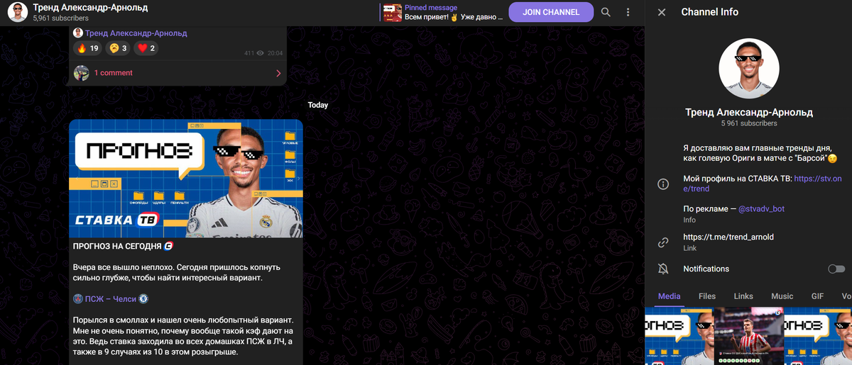Screen dimensions: 852x365
Task: Open the forwarded-from name Тренд Александр-Арнольд
Action: click(136, 33)
